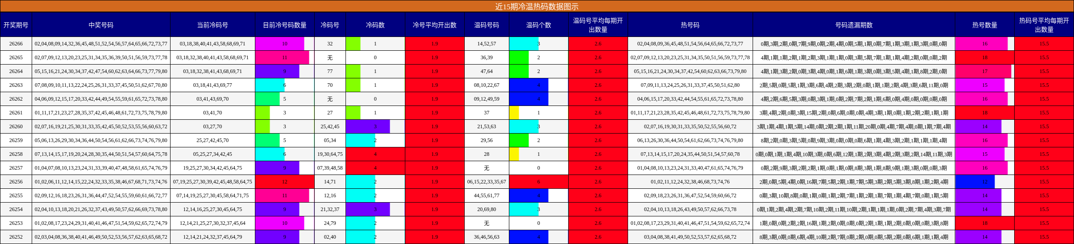
Task: Click the 温码号平均每期开出数量 header
Action: point(598,25)
